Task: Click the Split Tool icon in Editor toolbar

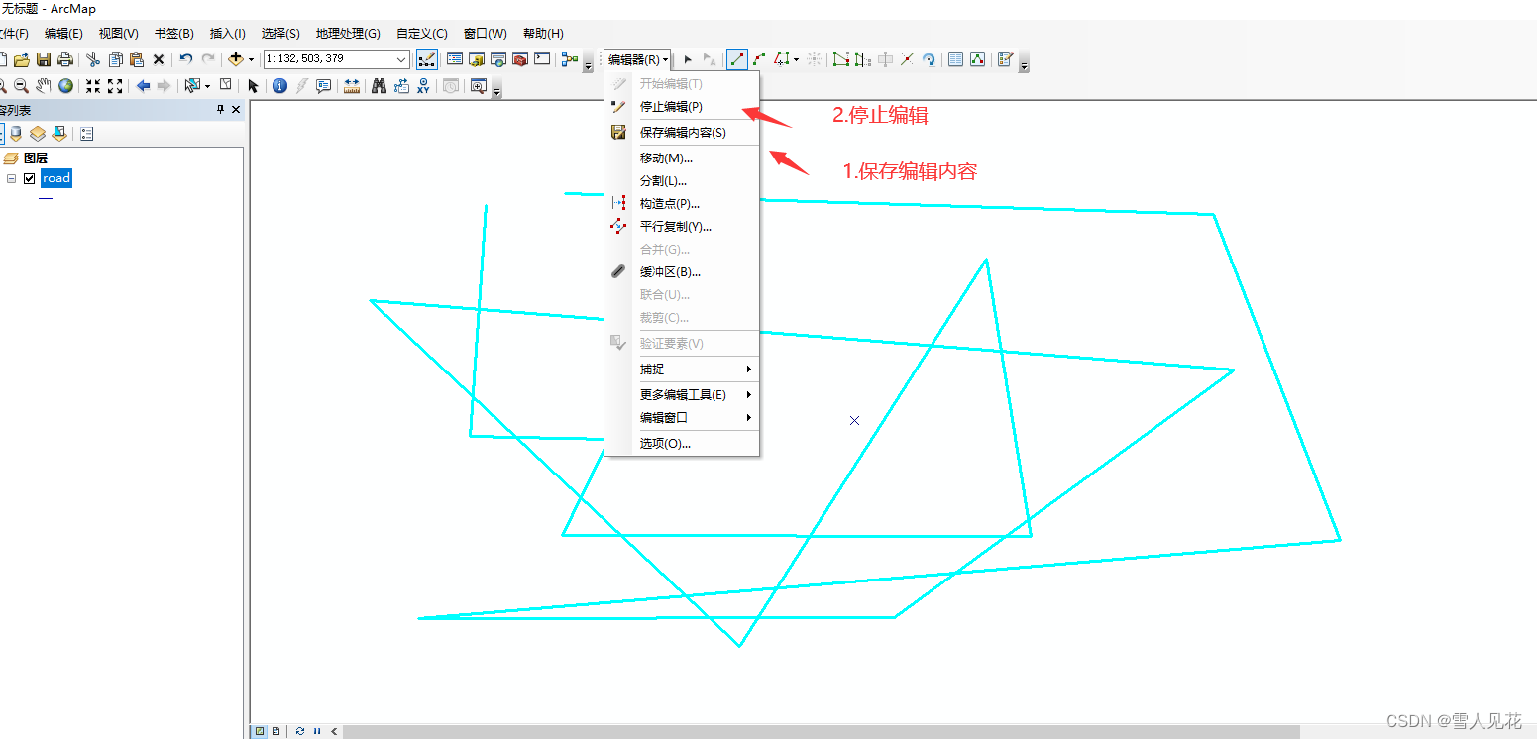Action: (907, 59)
